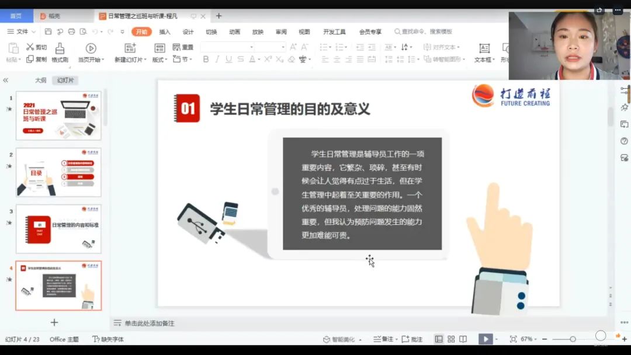This screenshot has height=355, width=631.
Task: Click the Missing Fonts (缺失字体) status button
Action: [x=108, y=339]
